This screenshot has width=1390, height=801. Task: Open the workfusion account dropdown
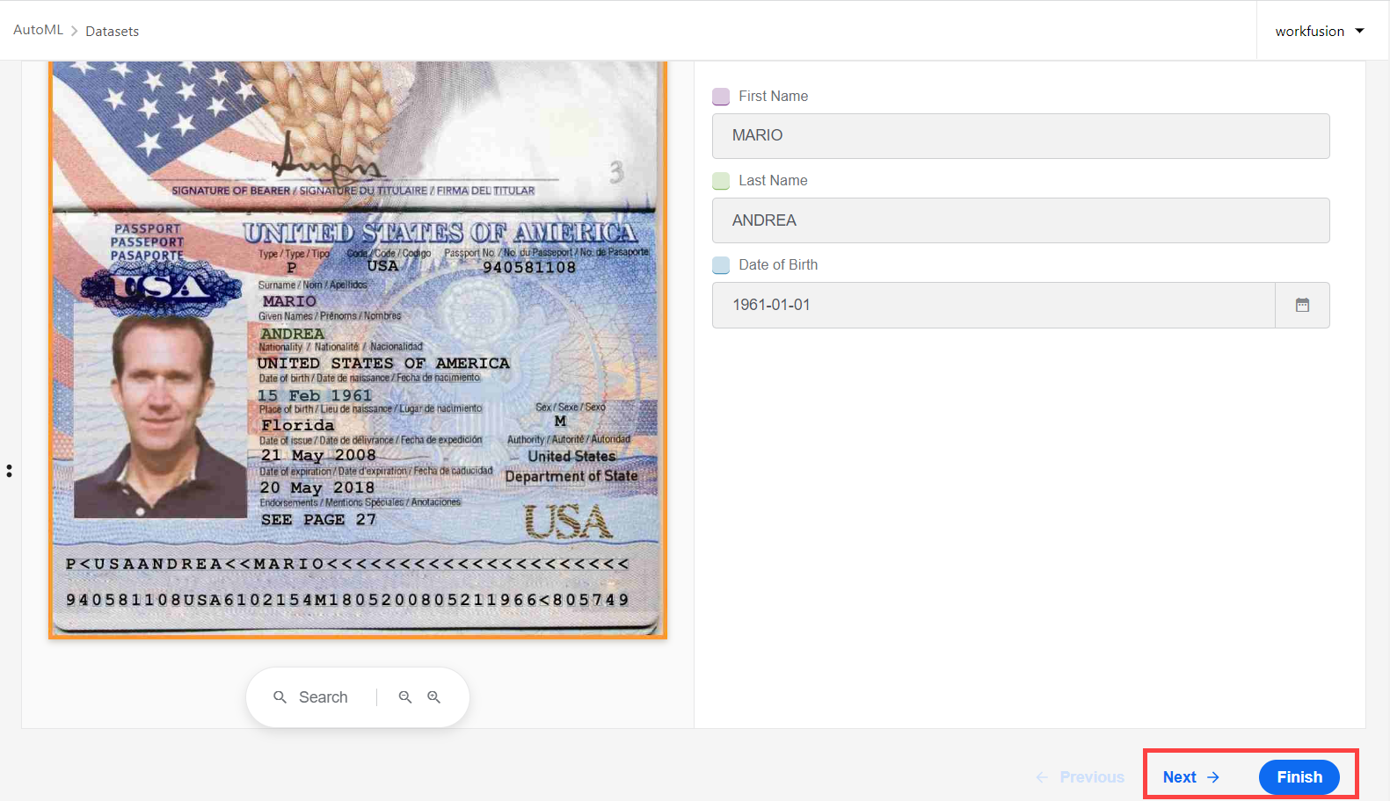pyautogui.click(x=1320, y=31)
